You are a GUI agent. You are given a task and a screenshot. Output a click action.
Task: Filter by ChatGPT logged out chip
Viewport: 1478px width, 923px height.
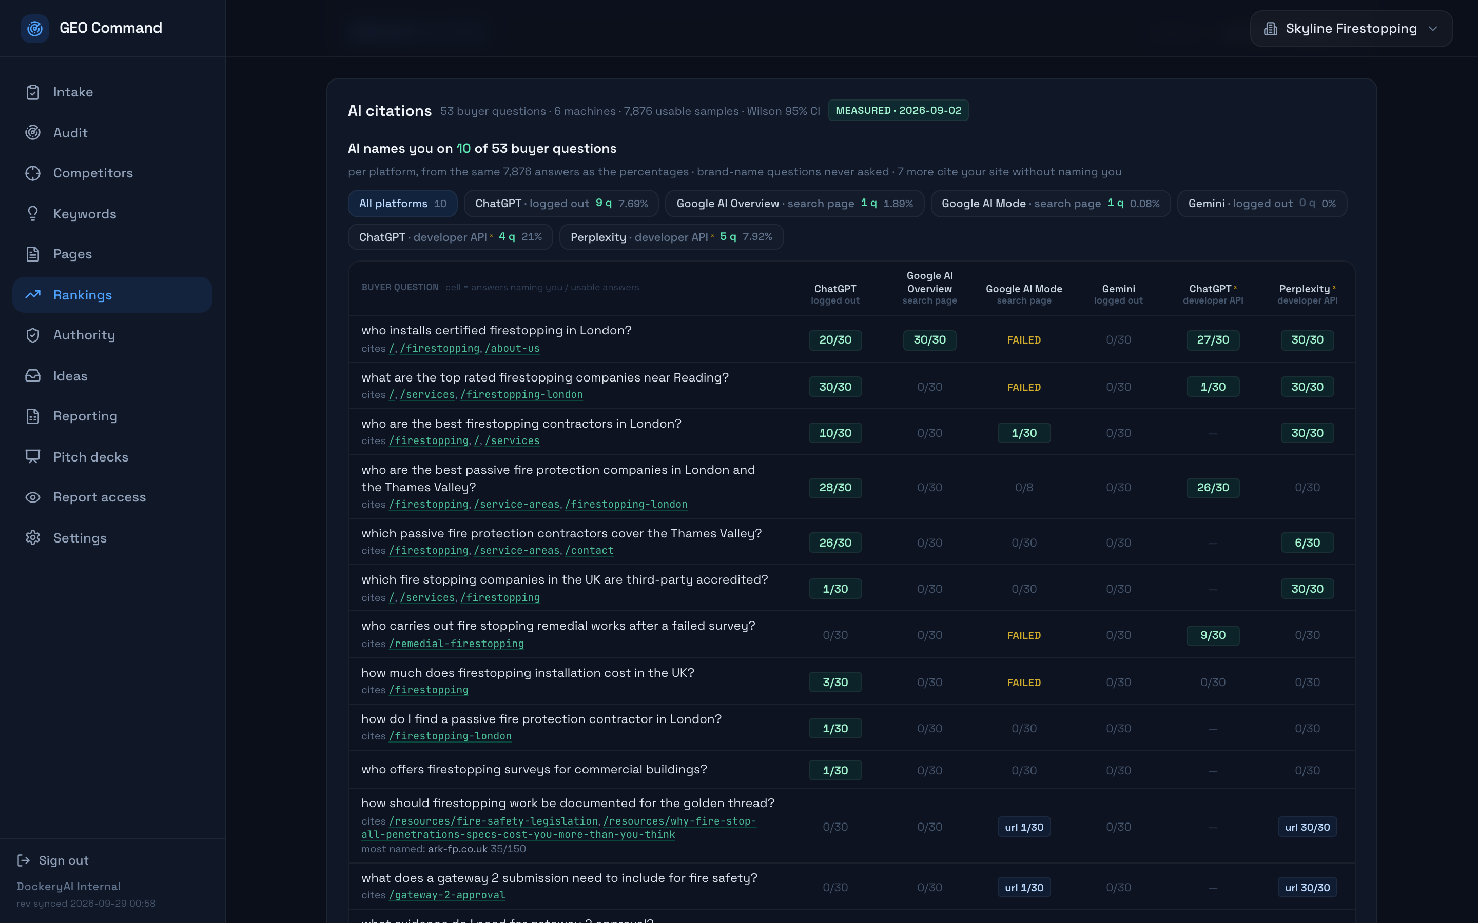tap(561, 203)
